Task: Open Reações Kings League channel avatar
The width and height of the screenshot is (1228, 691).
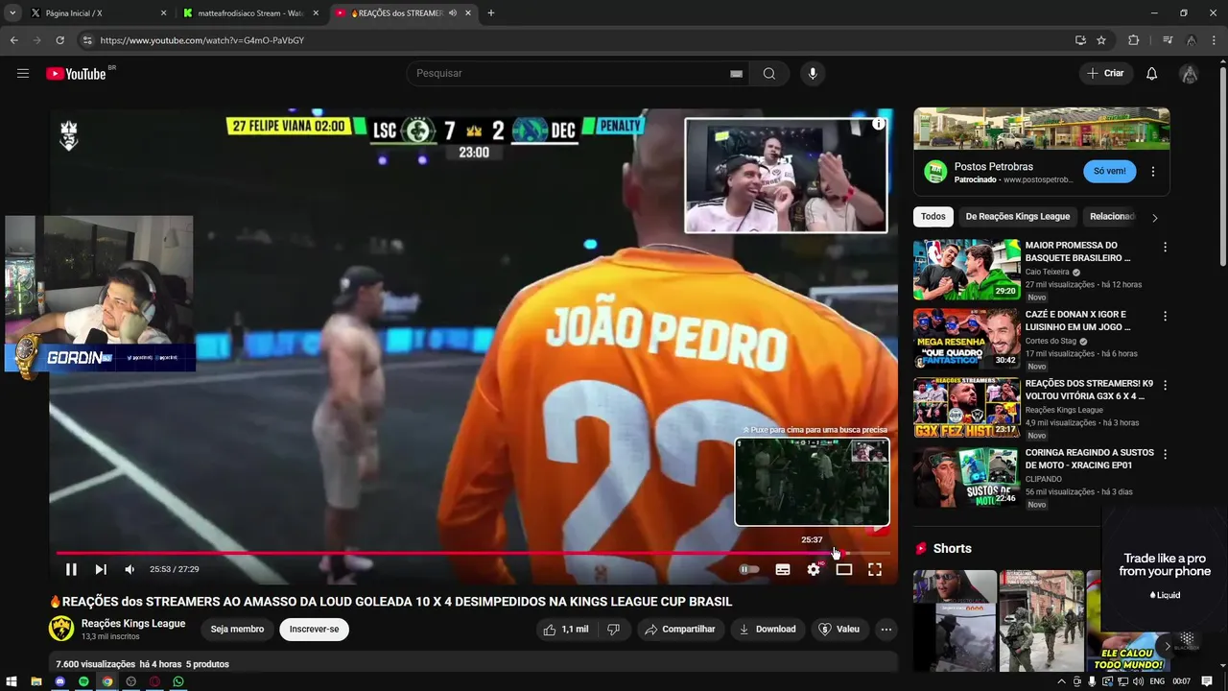Action: 61,629
